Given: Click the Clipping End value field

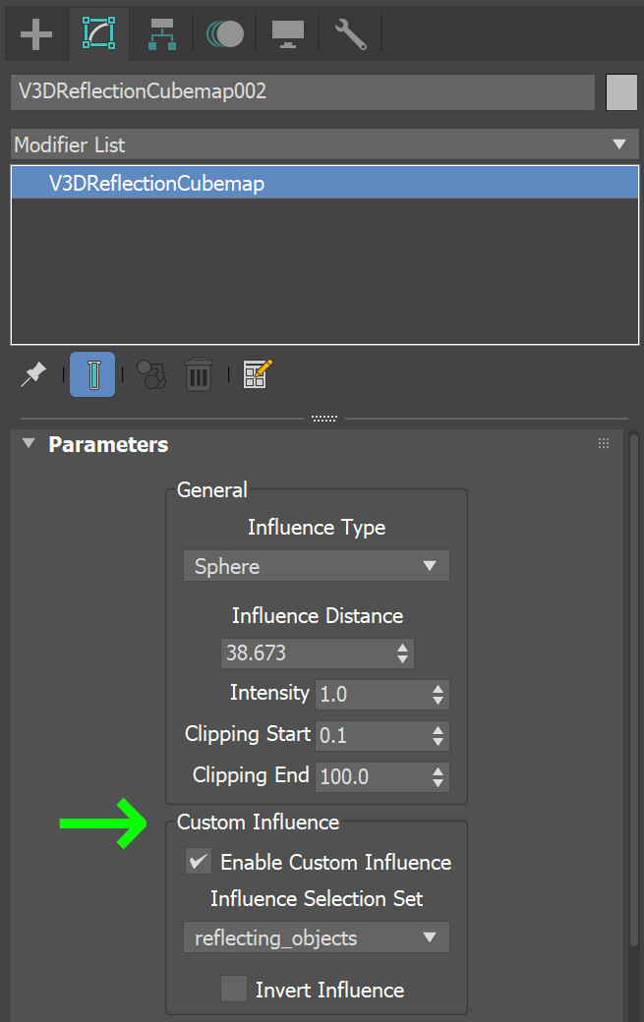Looking at the screenshot, I should point(372,777).
